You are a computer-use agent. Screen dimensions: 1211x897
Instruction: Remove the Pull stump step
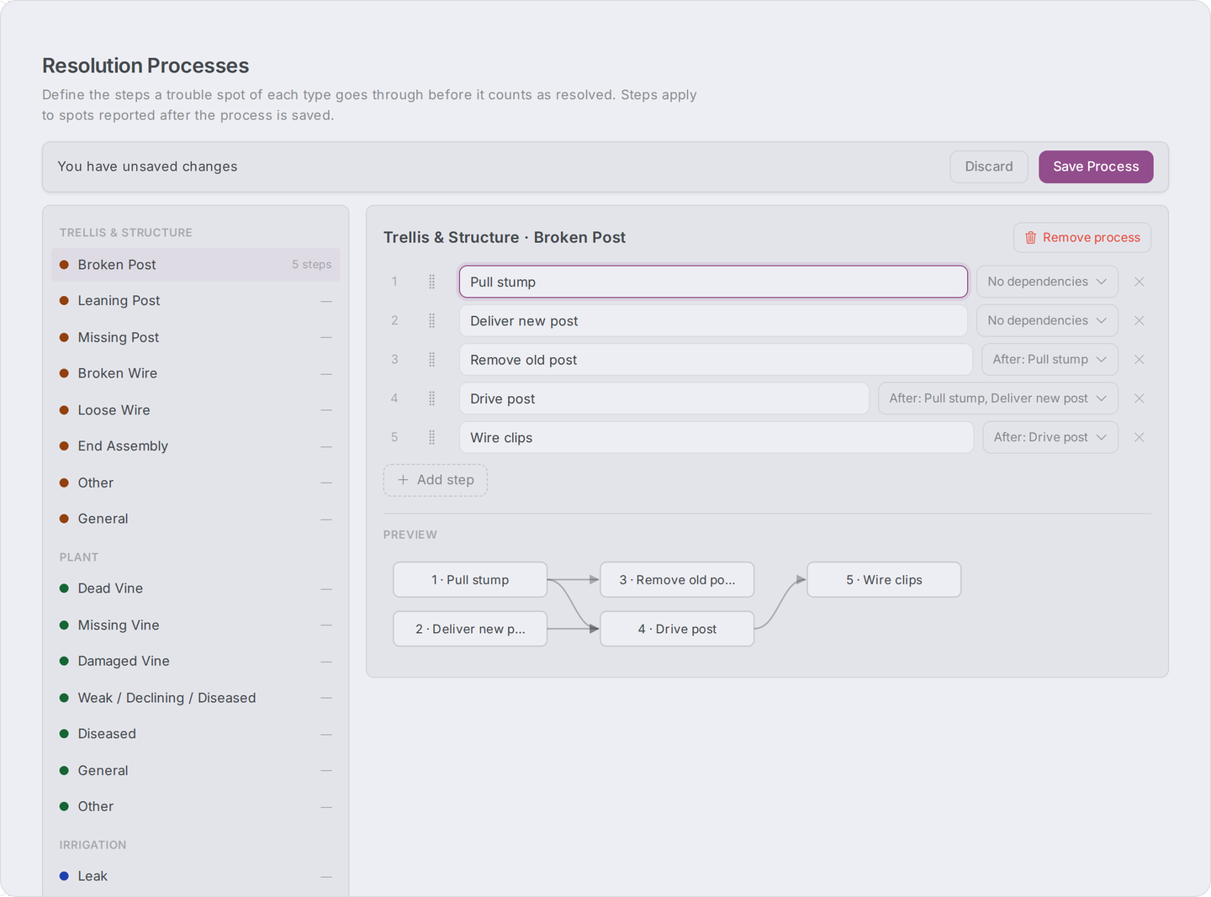pyautogui.click(x=1139, y=282)
